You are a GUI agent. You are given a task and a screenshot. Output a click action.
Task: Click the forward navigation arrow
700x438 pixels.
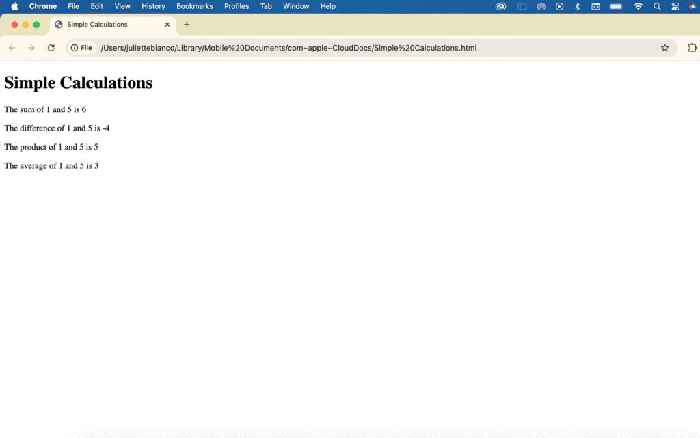click(31, 48)
